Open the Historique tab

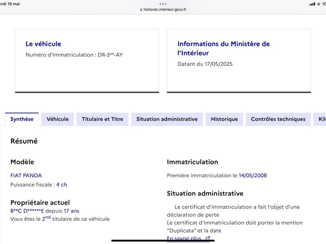[225, 119]
